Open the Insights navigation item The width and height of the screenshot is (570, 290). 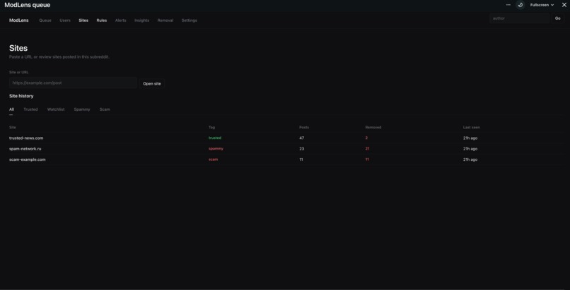click(x=141, y=20)
